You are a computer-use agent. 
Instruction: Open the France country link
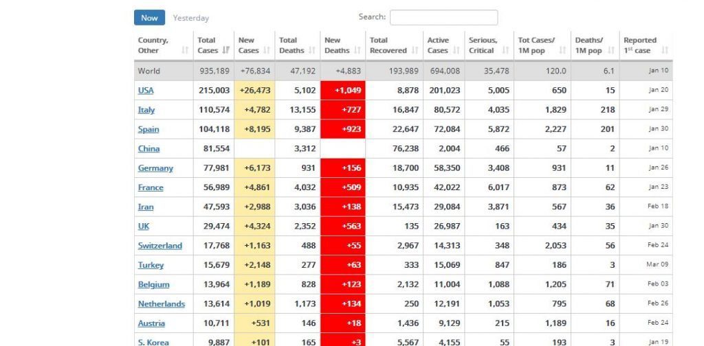point(151,187)
